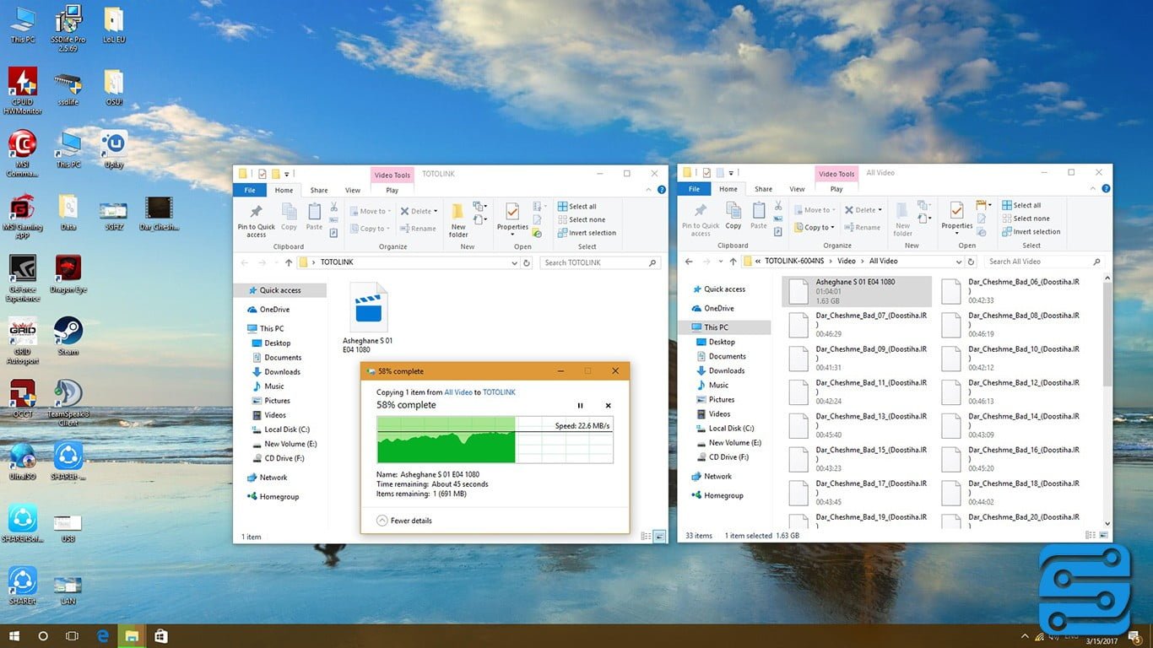Expand address history dropdown in TOTOLINK window
1153x648 pixels.
(514, 263)
